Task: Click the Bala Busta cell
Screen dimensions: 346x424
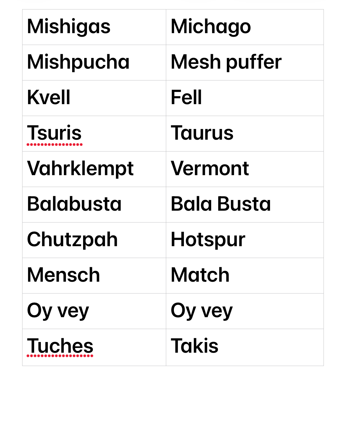Action: 221,204
